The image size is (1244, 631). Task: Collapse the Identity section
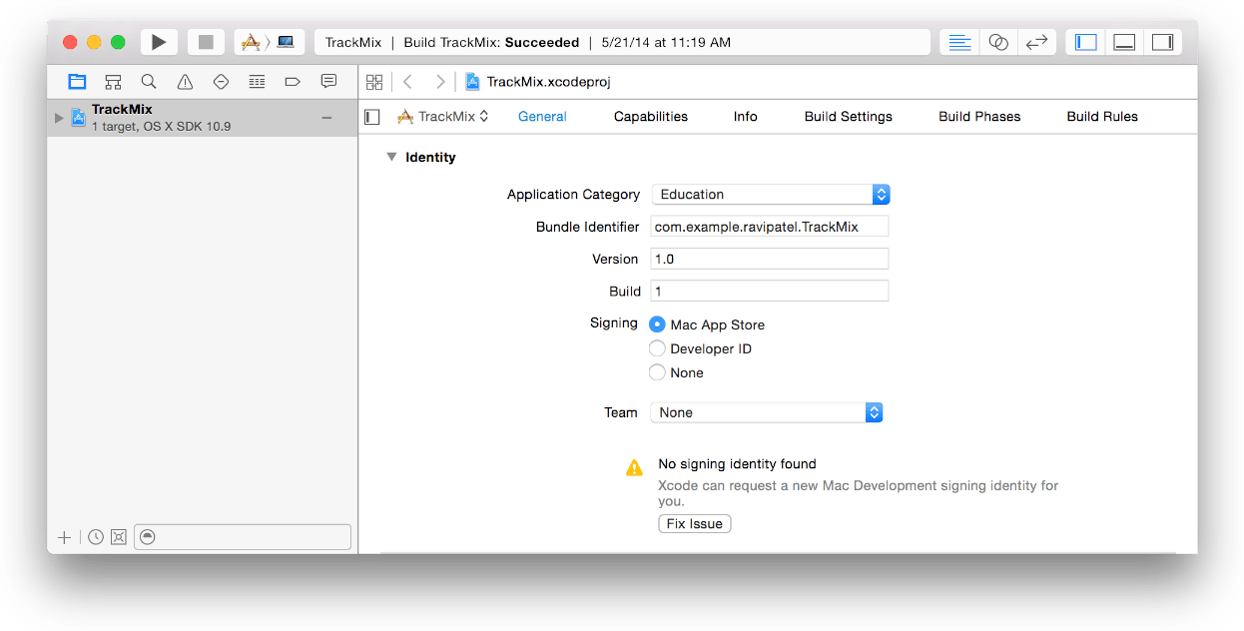(391, 157)
